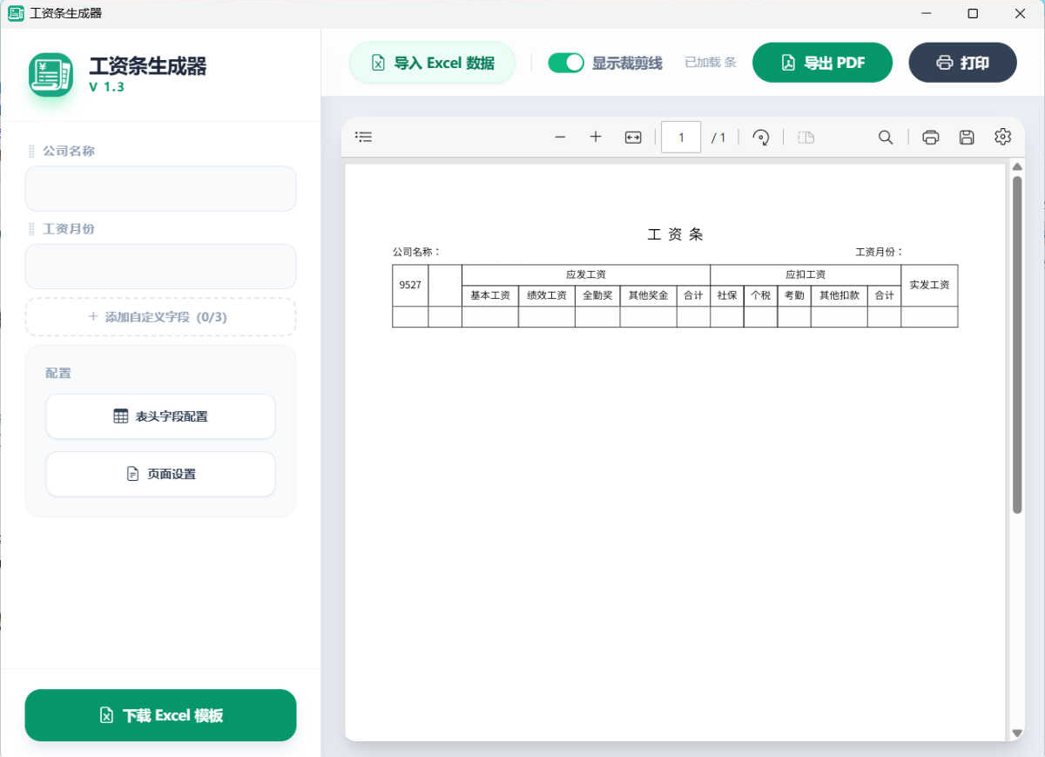1045x757 pixels.
Task: Click the 工资月份 input field
Action: pos(160,267)
